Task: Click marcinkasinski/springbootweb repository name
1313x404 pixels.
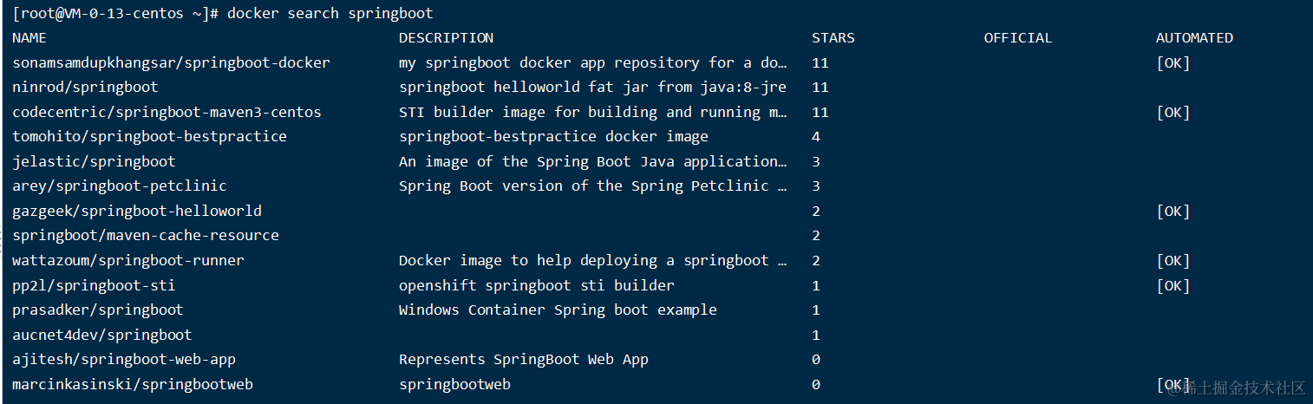Action: (x=132, y=384)
